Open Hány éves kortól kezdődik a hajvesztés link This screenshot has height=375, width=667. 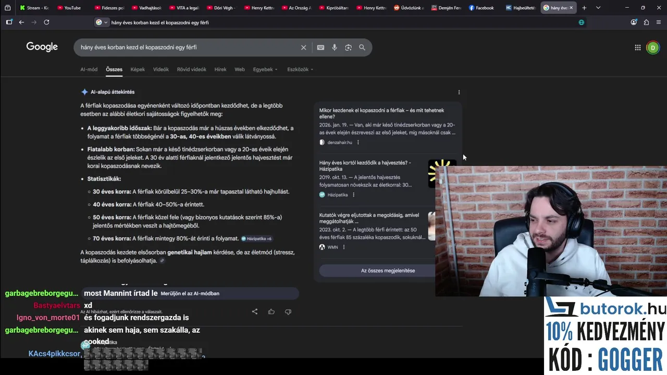point(365,166)
